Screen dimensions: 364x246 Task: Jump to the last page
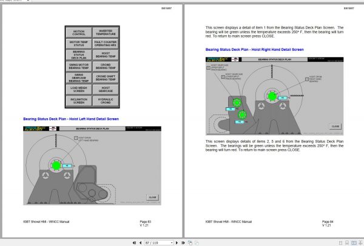(x=183, y=243)
